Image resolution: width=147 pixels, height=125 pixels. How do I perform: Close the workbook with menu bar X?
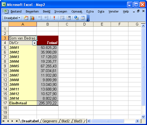143,11
